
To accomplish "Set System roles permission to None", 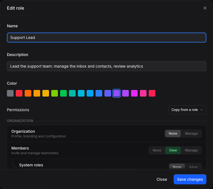I will [177, 167].
